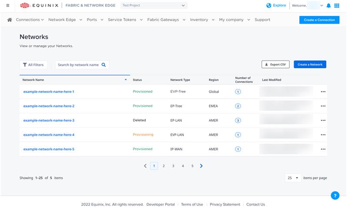Click the EVP-Tree network type cell
Viewport: 348px width, 207px height.
(x=178, y=92)
